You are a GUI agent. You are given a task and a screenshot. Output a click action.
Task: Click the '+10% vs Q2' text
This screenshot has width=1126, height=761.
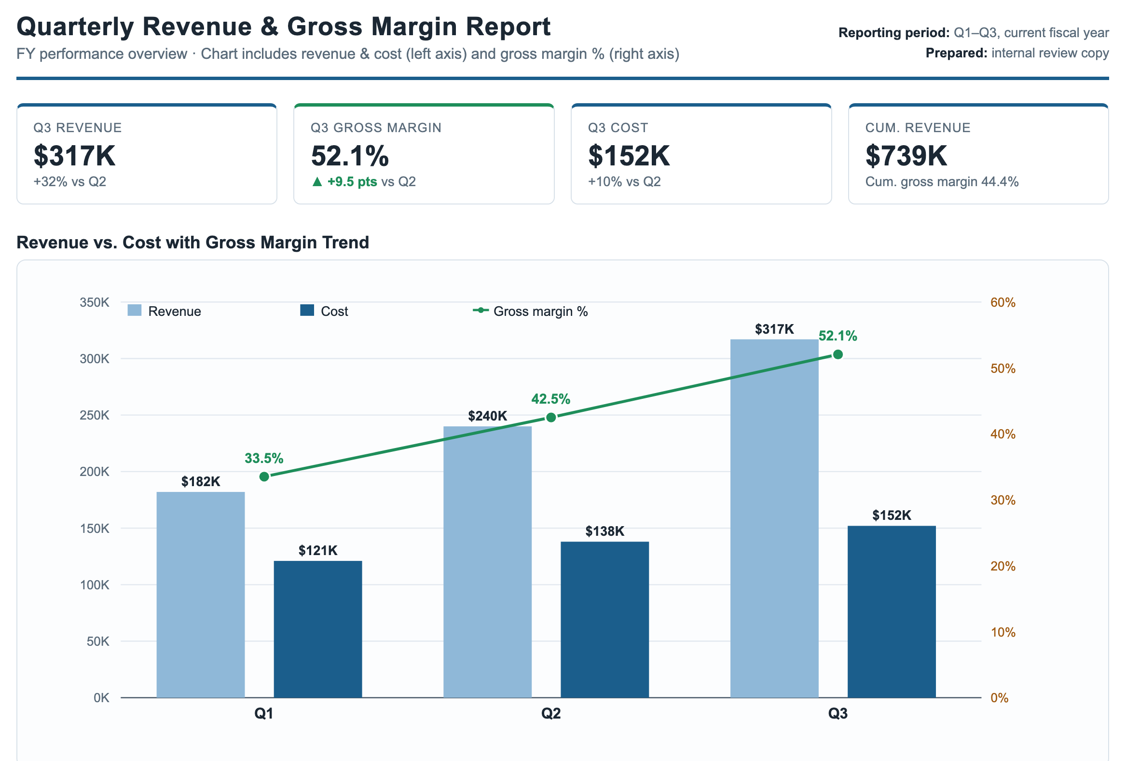(625, 182)
